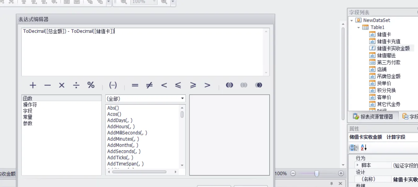Expand the 脚本 property row

point(358,165)
